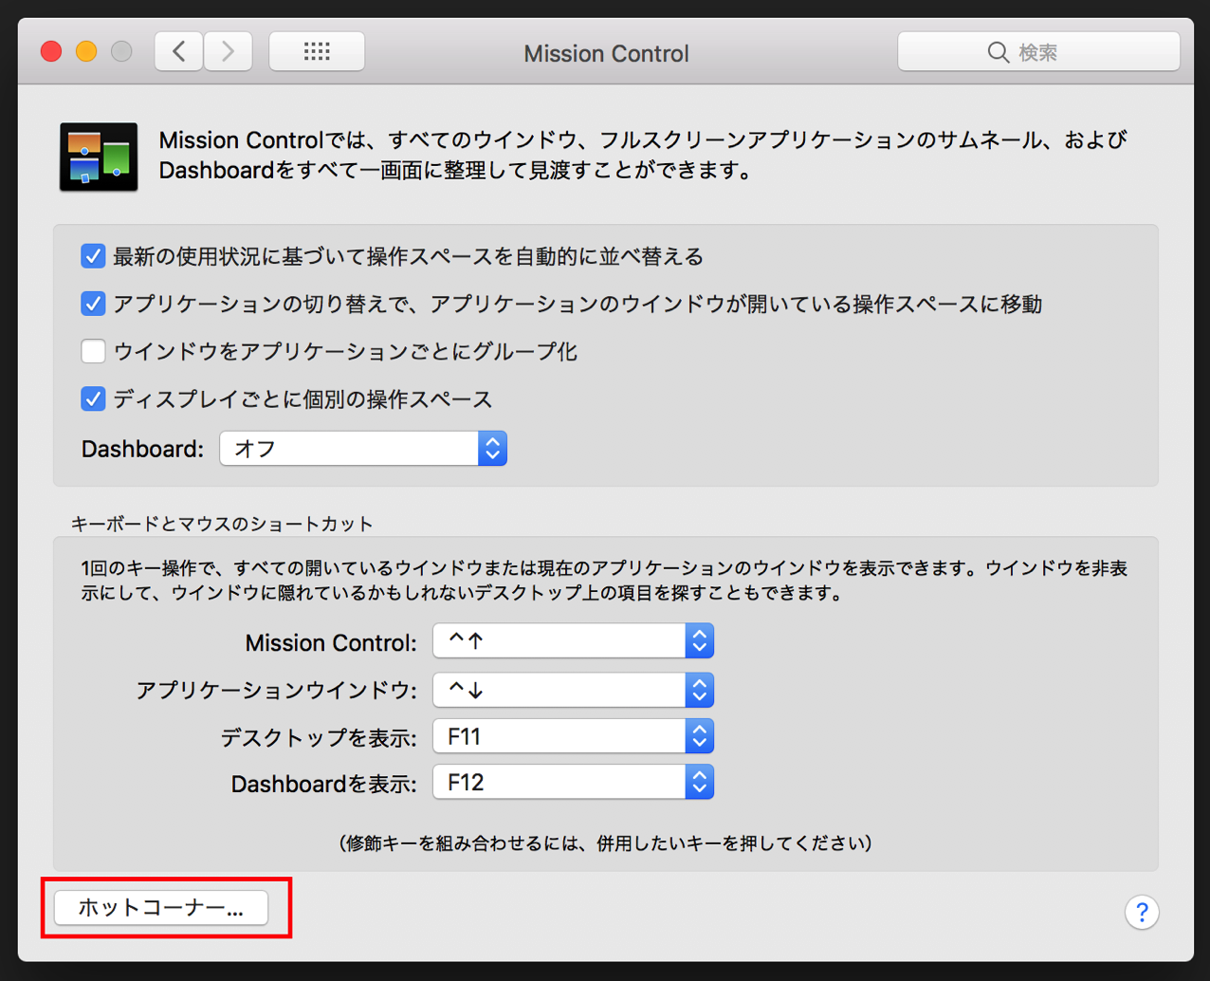Image resolution: width=1210 pixels, height=981 pixels.
Task: Click the back navigation arrow
Action: [x=179, y=51]
